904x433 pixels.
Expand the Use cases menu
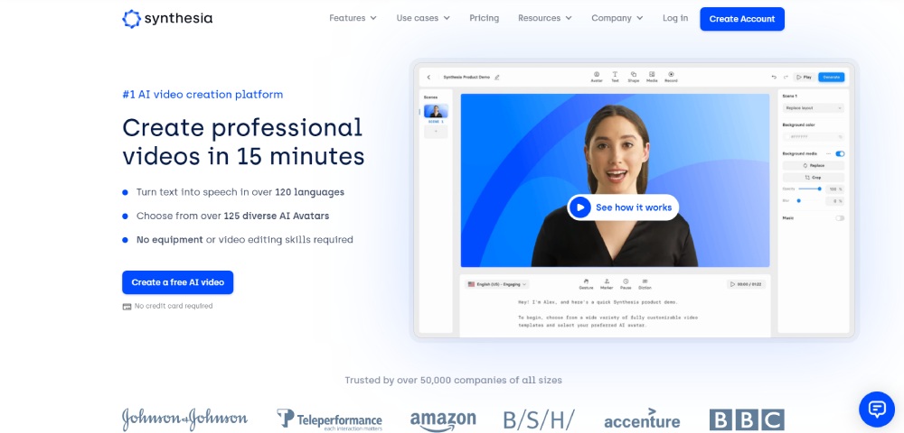pos(423,18)
